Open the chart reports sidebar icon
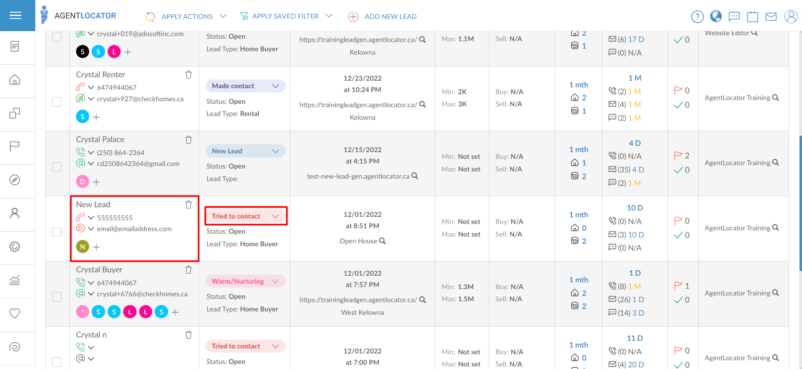 coord(15,280)
